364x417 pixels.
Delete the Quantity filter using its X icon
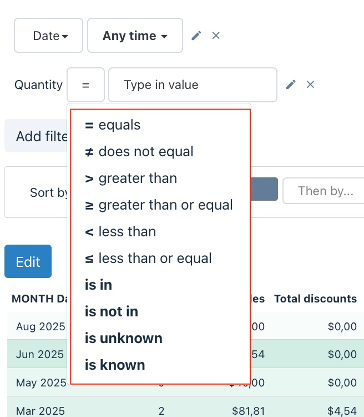tap(311, 85)
